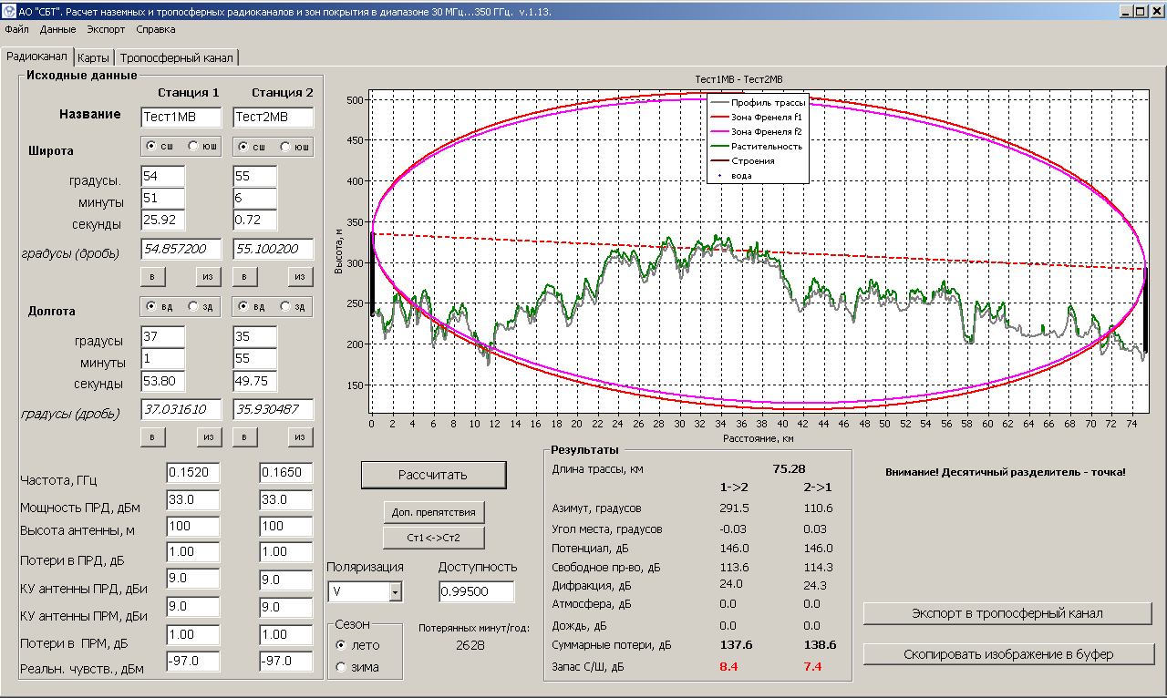Click the Азимут value 291.5

click(x=733, y=508)
